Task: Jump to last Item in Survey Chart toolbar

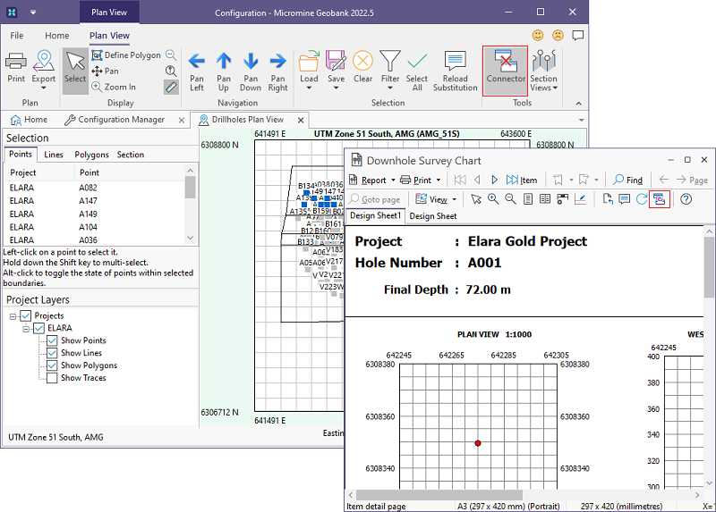Action: (521, 180)
